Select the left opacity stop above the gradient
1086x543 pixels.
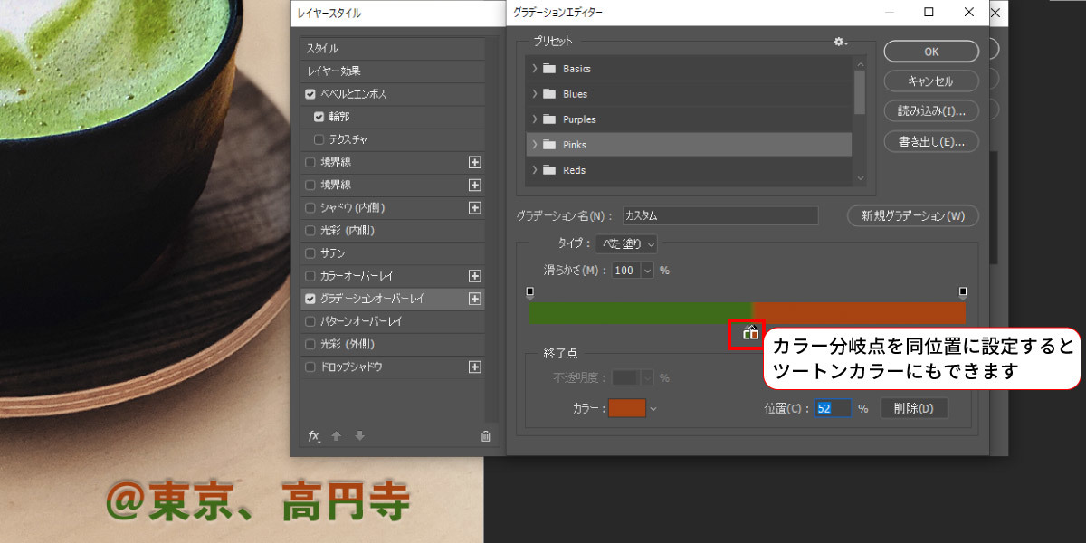click(x=529, y=292)
